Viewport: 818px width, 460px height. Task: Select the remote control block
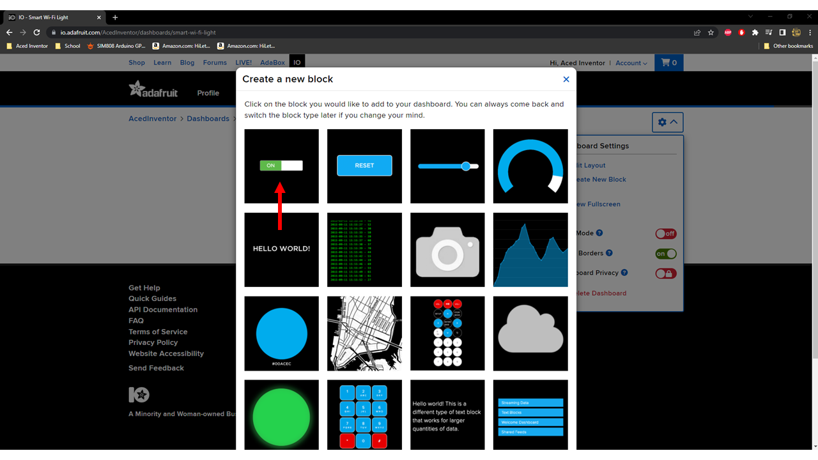(447, 333)
